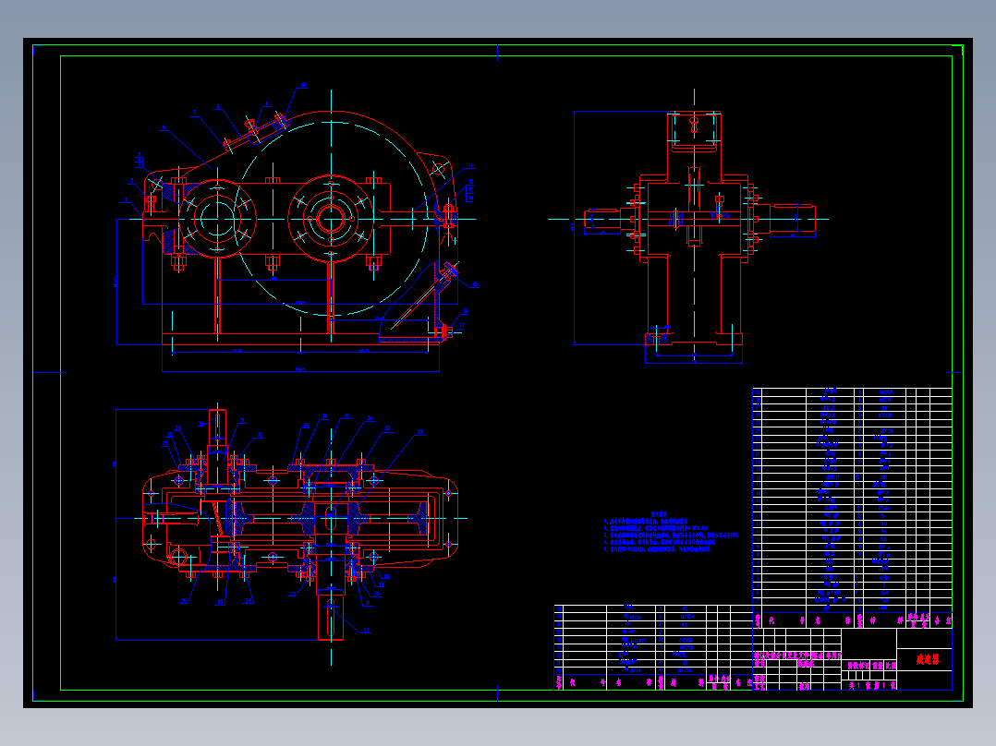Viewport: 996px width, 746px height.
Task: Click the red 减速器 title text
Action: coord(927,660)
